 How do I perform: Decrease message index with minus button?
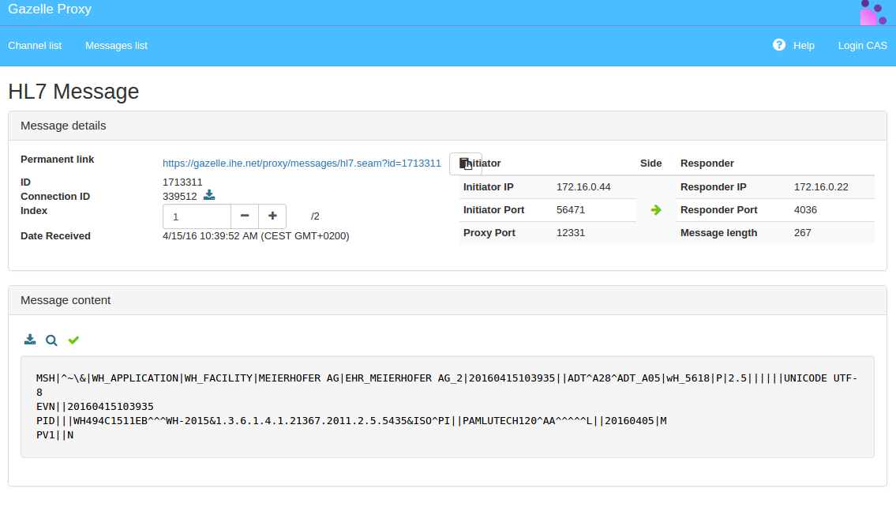[x=245, y=216]
